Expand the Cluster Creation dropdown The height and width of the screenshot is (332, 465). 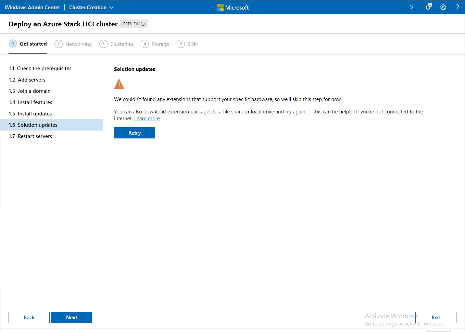[91, 8]
